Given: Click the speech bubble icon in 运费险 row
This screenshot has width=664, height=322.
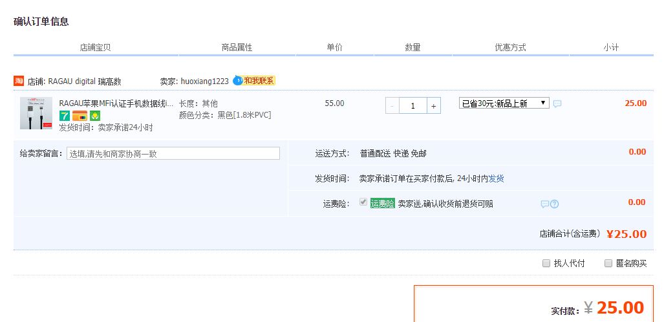Looking at the screenshot, I should pyautogui.click(x=544, y=204).
